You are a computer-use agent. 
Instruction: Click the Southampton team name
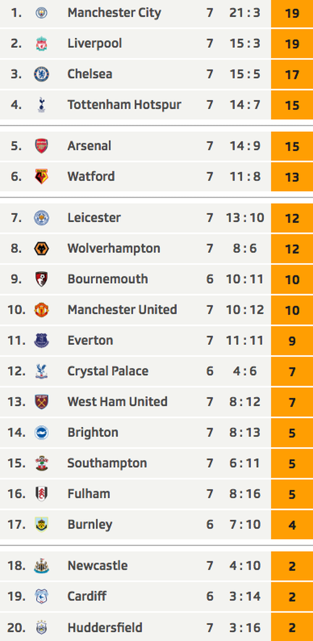pyautogui.click(x=107, y=463)
